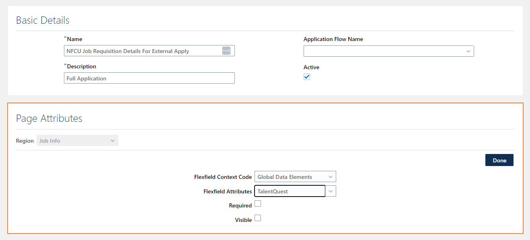530x240 pixels.
Task: Open the Application Flow Name dropdown
Action: [468, 51]
